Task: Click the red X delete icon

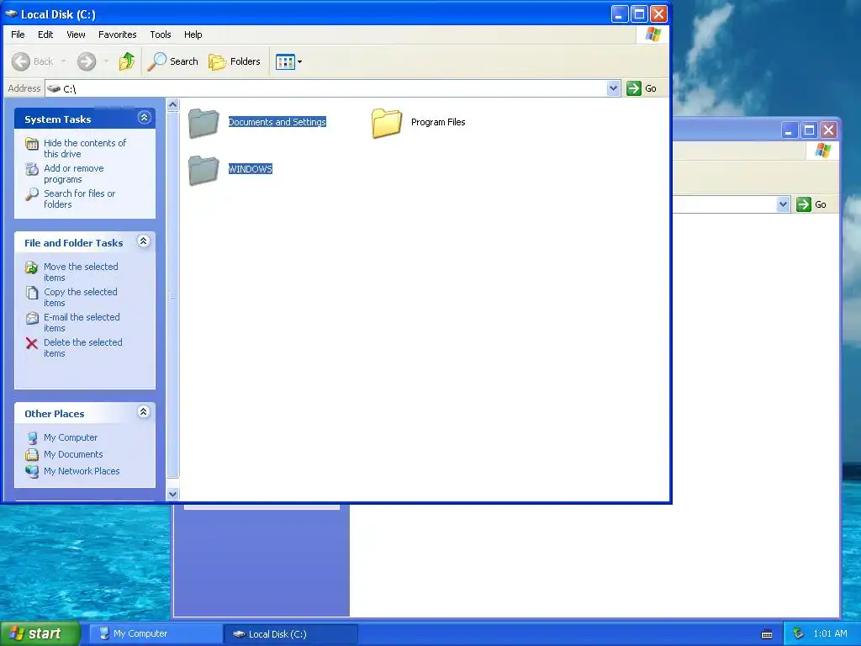Action: [x=32, y=343]
